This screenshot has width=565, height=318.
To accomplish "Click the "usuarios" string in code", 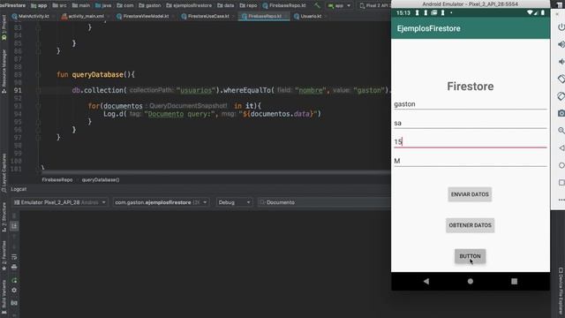I will click(196, 90).
